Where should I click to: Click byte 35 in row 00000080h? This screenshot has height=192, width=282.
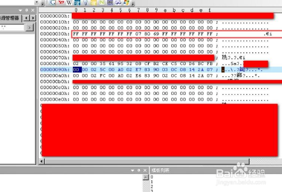tap(103, 63)
